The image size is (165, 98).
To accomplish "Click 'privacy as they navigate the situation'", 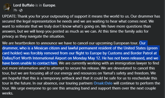I will (x=33, y=36).
